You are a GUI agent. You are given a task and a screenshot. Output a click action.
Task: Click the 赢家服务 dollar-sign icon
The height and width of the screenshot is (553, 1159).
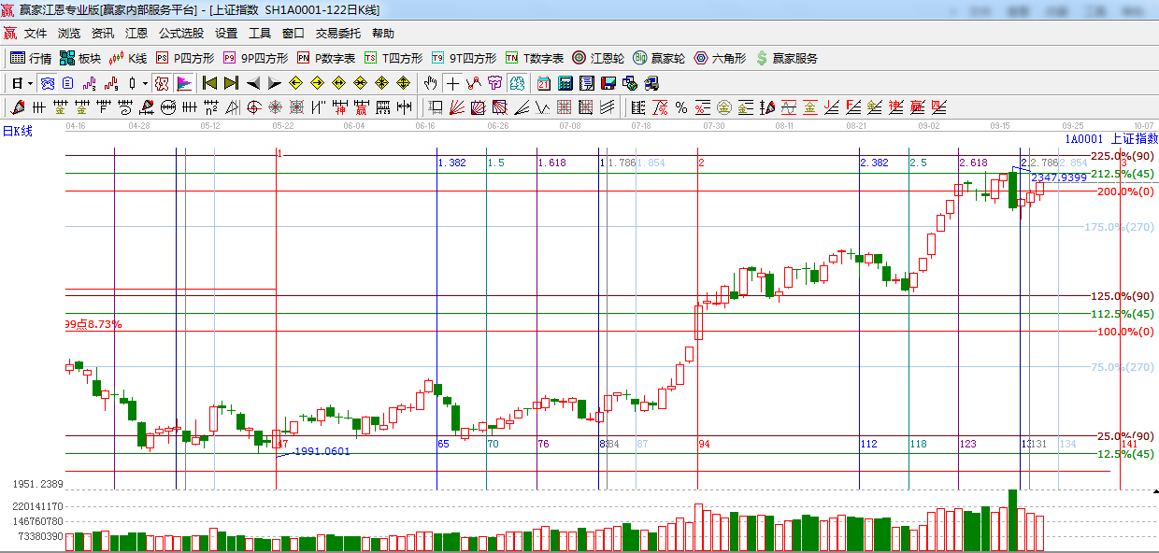(x=786, y=58)
